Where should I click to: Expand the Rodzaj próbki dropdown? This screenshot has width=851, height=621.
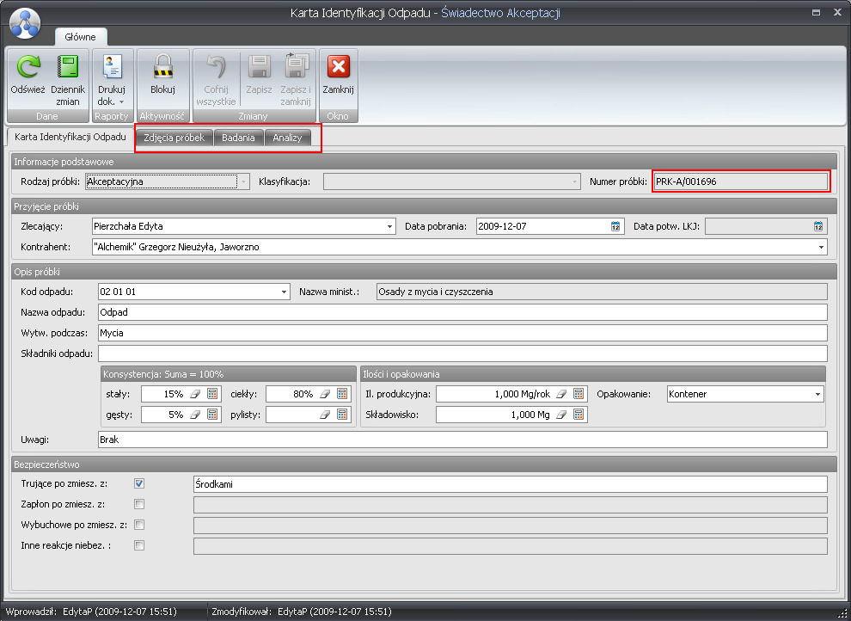(243, 181)
